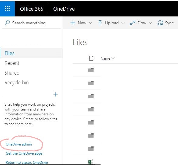Click the Sync circular arrows icon
The height and width of the screenshot is (165, 178).
pyautogui.click(x=160, y=23)
